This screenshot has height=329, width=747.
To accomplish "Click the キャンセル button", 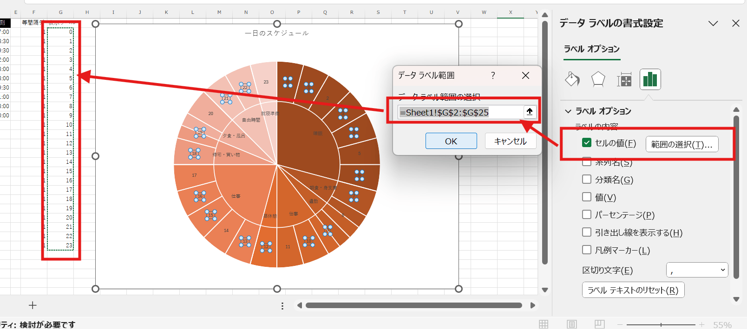I will pyautogui.click(x=510, y=141).
